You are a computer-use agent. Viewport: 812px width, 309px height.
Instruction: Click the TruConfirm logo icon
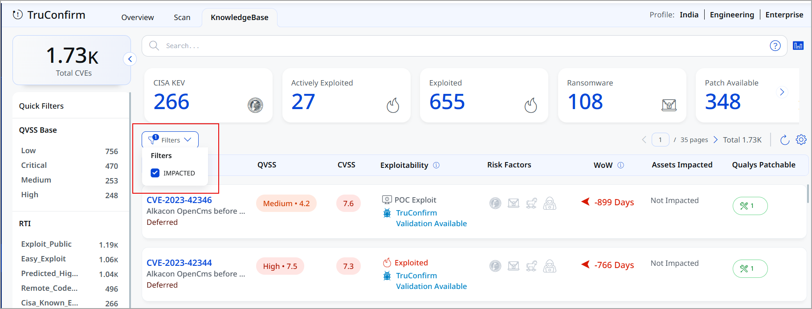[18, 15]
